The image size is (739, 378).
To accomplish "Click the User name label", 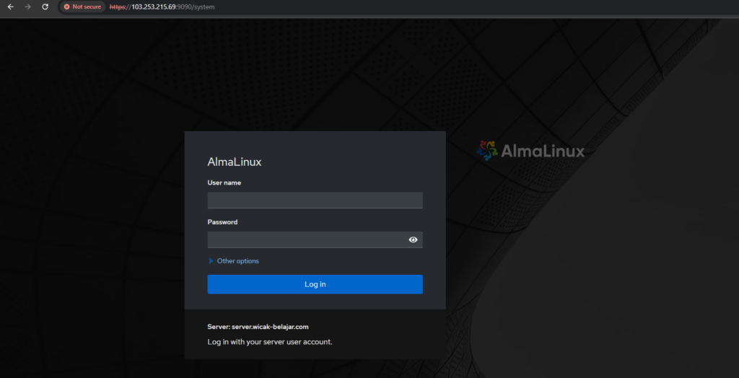I will (224, 183).
